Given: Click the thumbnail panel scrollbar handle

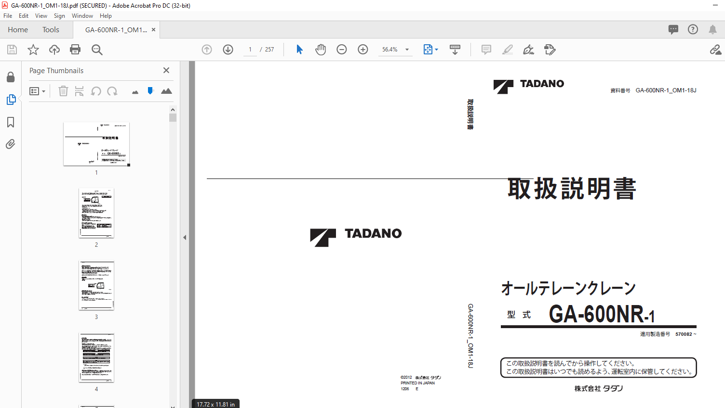Looking at the screenshot, I should (x=173, y=117).
